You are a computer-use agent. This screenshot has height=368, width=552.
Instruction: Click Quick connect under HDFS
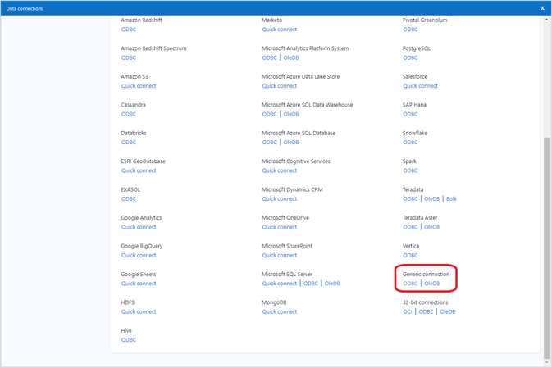tap(139, 311)
